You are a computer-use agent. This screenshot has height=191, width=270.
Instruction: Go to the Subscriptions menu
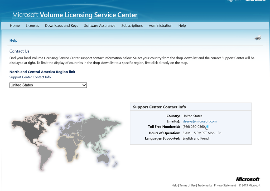click(x=132, y=26)
